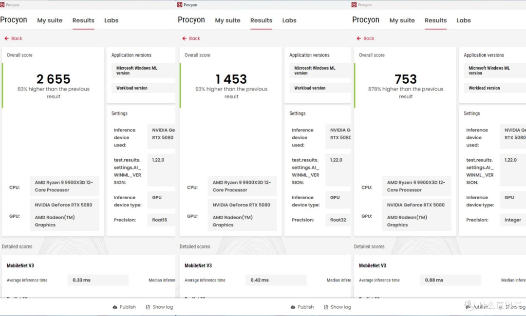Click the Procyon app icon in the right window's title bar
The width and height of the screenshot is (526, 316).
pyautogui.click(x=354, y=5)
